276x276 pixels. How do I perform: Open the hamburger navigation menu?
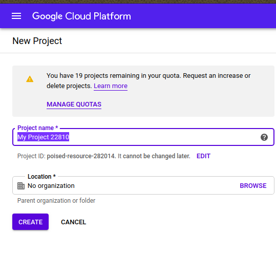coord(16,16)
